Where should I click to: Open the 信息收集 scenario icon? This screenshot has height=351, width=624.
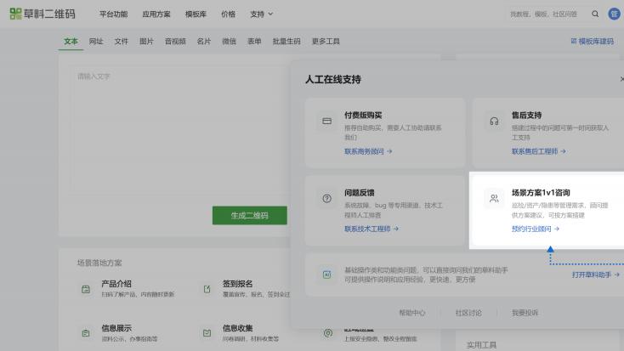pyautogui.click(x=207, y=333)
